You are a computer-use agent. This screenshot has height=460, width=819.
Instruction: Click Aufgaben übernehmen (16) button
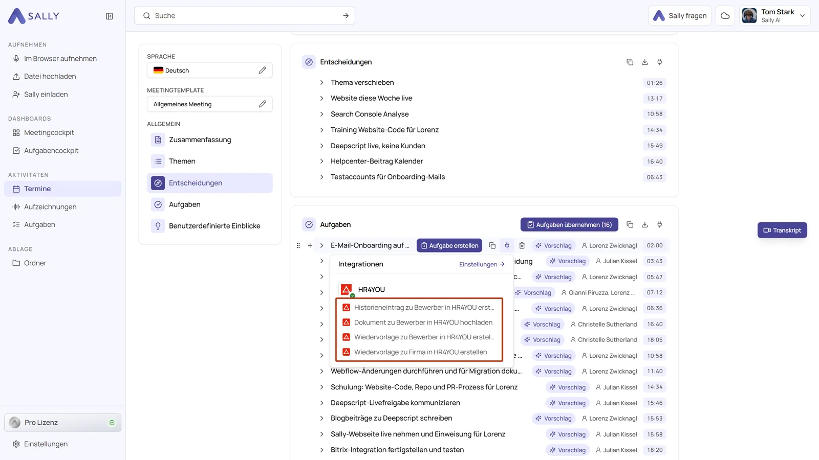pyautogui.click(x=569, y=225)
